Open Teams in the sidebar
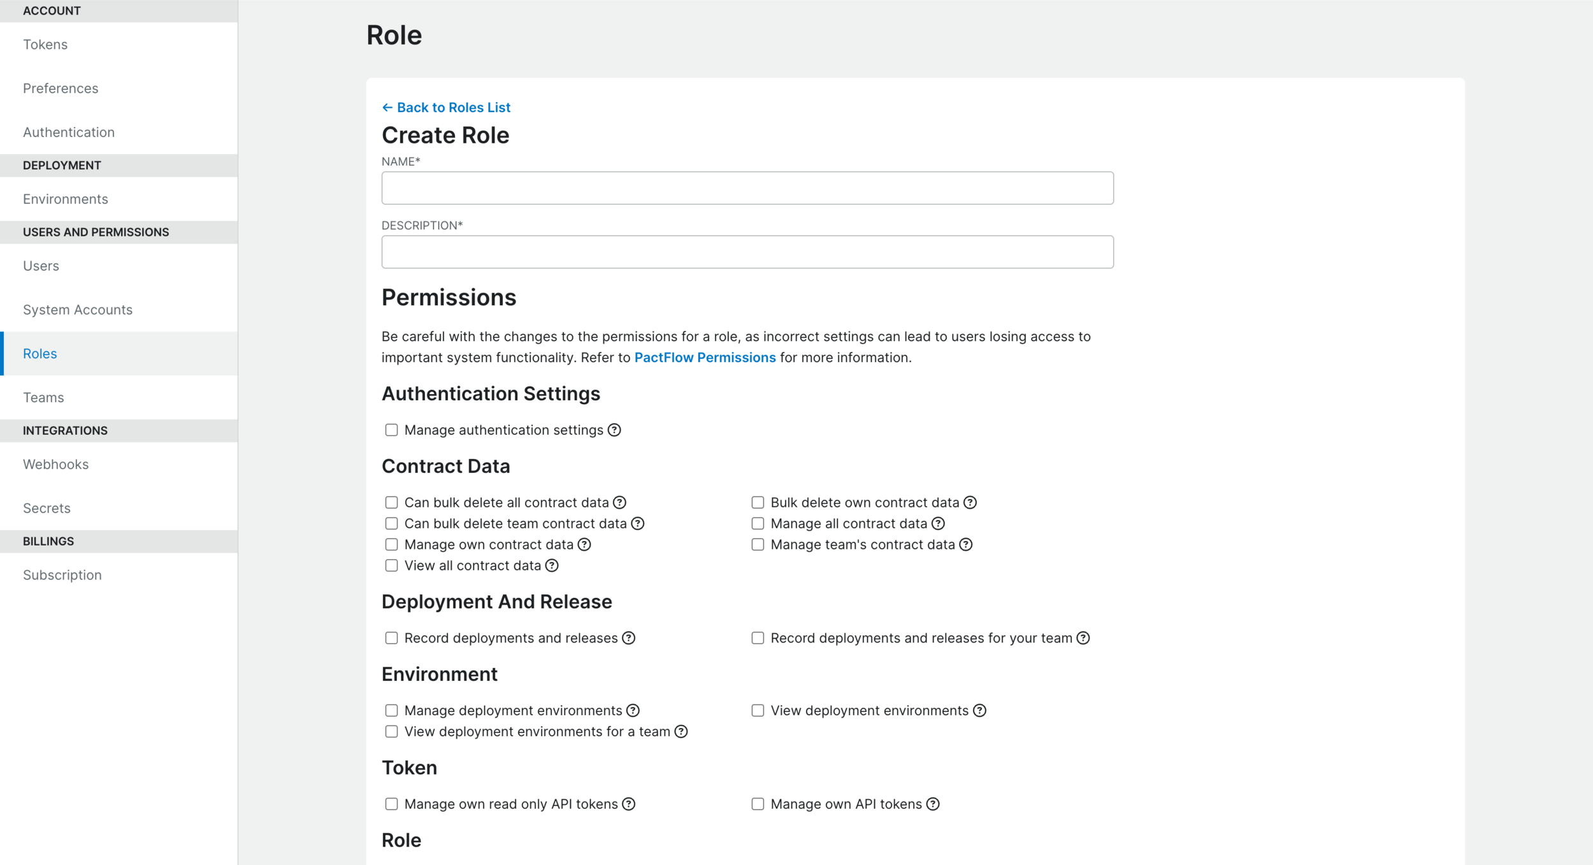The image size is (1593, 865). [43, 398]
